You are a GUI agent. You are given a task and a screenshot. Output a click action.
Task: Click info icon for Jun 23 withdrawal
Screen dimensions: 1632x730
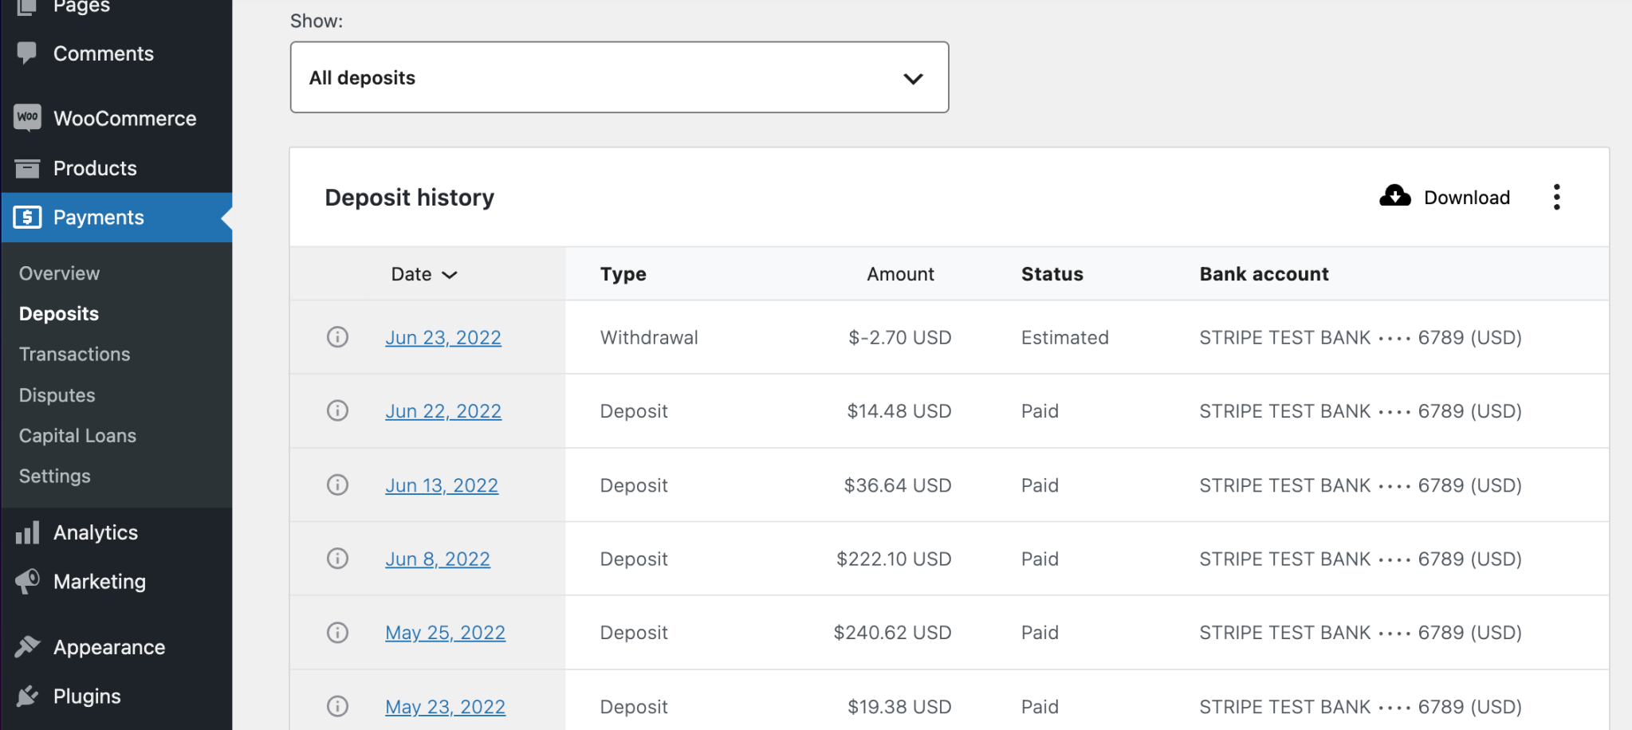tap(337, 337)
